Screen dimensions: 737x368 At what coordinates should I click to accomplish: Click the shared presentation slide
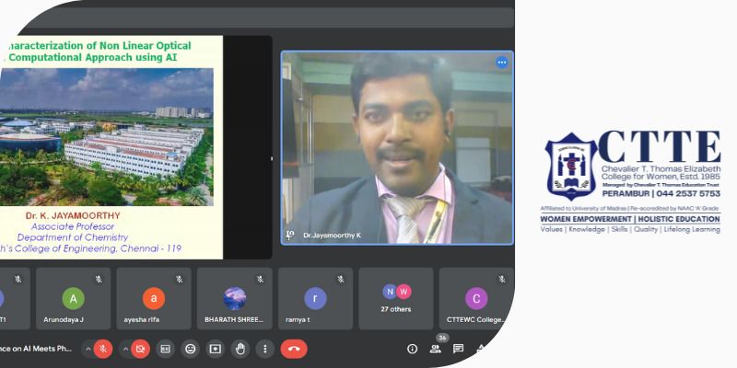(x=111, y=147)
